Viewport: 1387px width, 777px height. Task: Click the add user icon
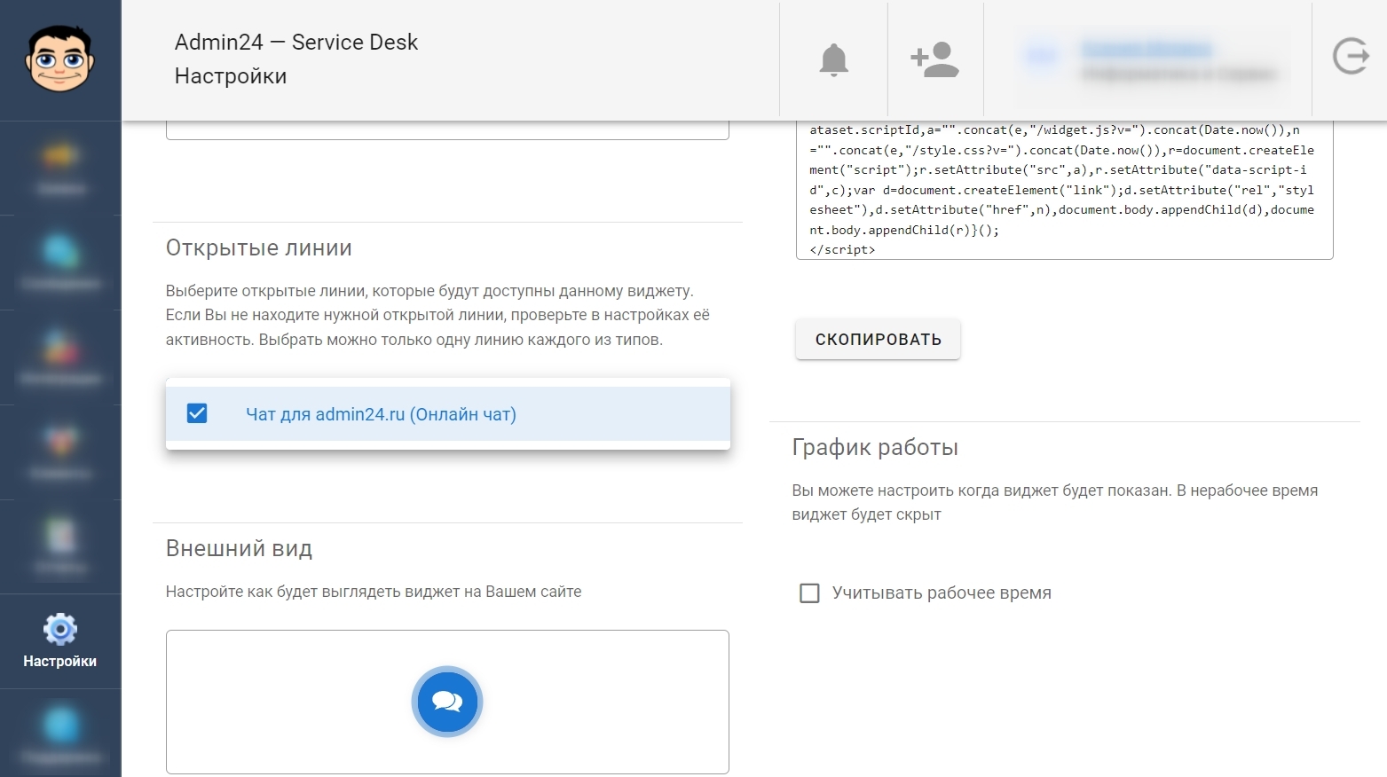point(934,59)
